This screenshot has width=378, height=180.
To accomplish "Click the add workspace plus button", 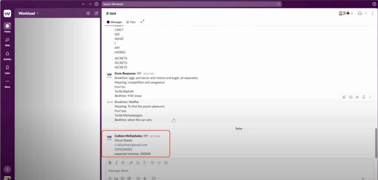I will click(x=7, y=169).
